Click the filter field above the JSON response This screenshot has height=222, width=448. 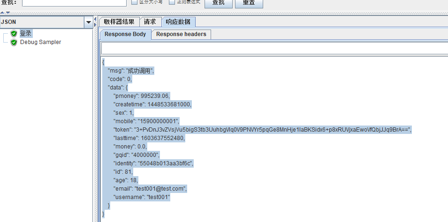[274, 48]
